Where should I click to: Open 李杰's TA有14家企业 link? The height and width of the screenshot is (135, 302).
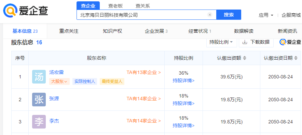click(144, 121)
